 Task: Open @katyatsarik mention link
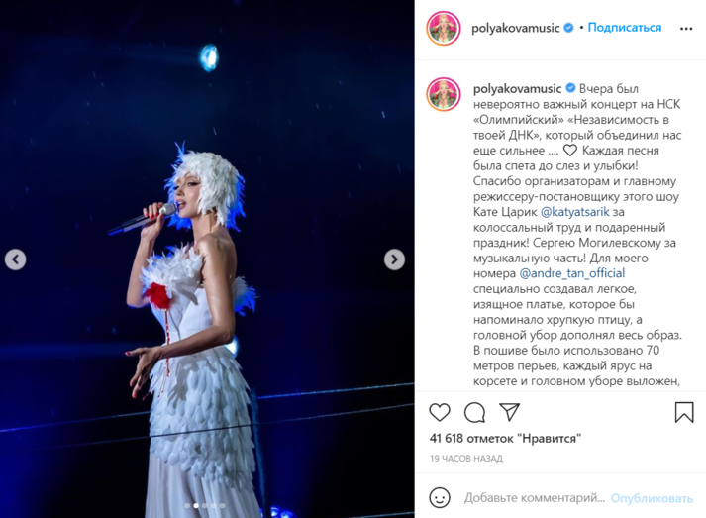click(x=574, y=212)
